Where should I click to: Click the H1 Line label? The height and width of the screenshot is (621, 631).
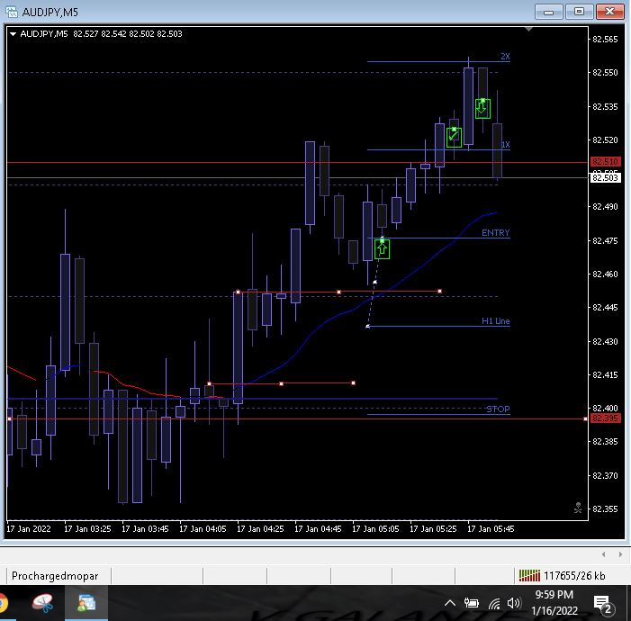click(x=495, y=321)
